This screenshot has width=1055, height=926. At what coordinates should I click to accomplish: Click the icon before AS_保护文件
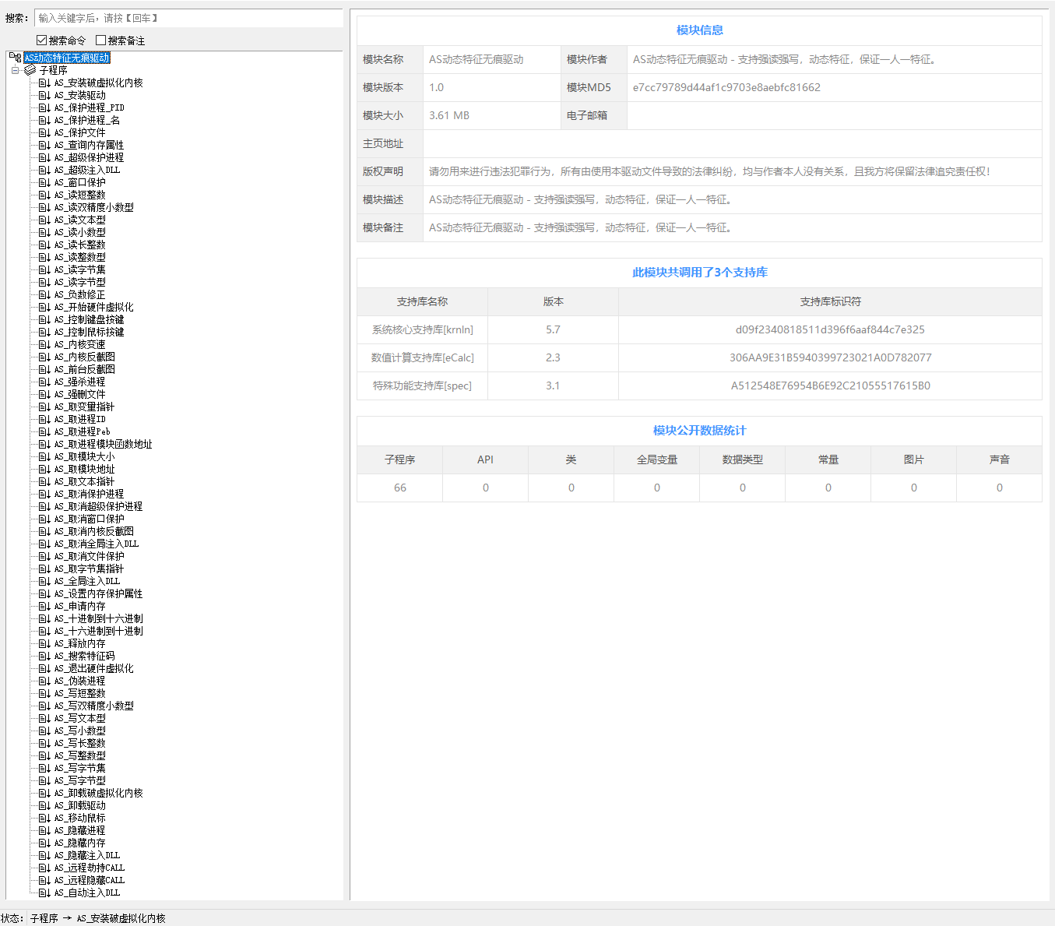tap(44, 132)
